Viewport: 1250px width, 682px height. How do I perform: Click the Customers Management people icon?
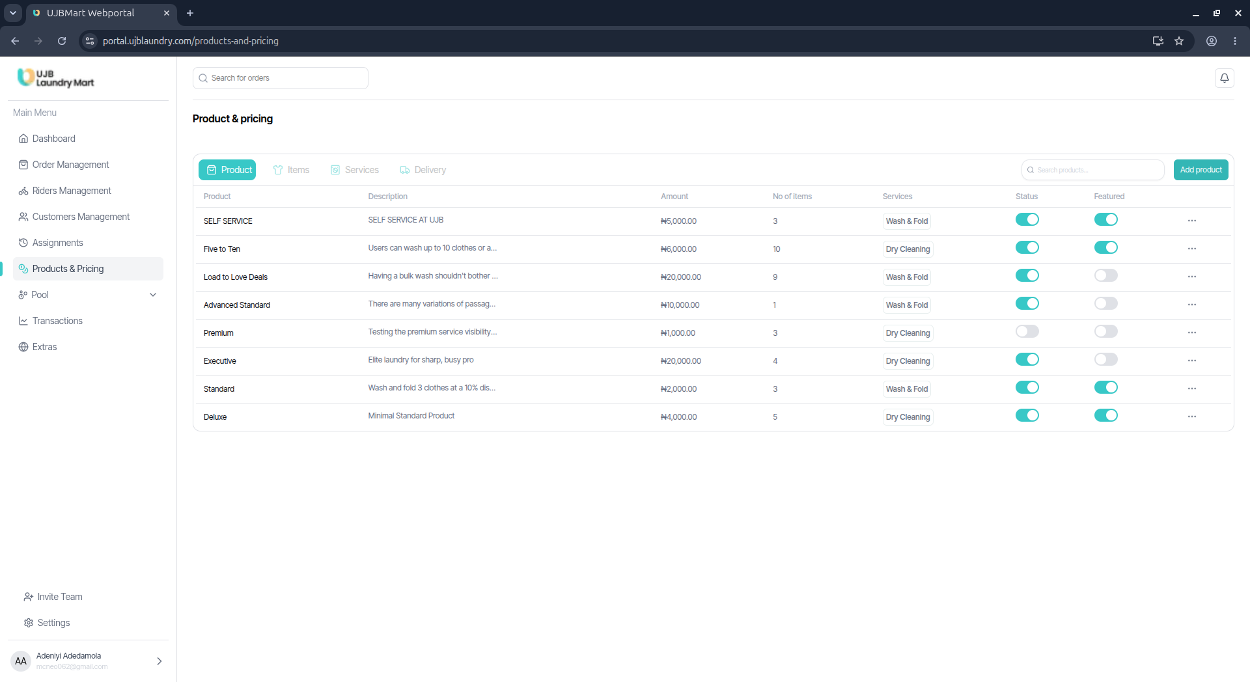pyautogui.click(x=23, y=217)
